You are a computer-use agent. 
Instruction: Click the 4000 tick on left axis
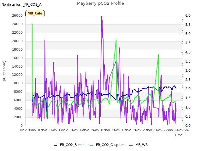click(x=18, y=109)
